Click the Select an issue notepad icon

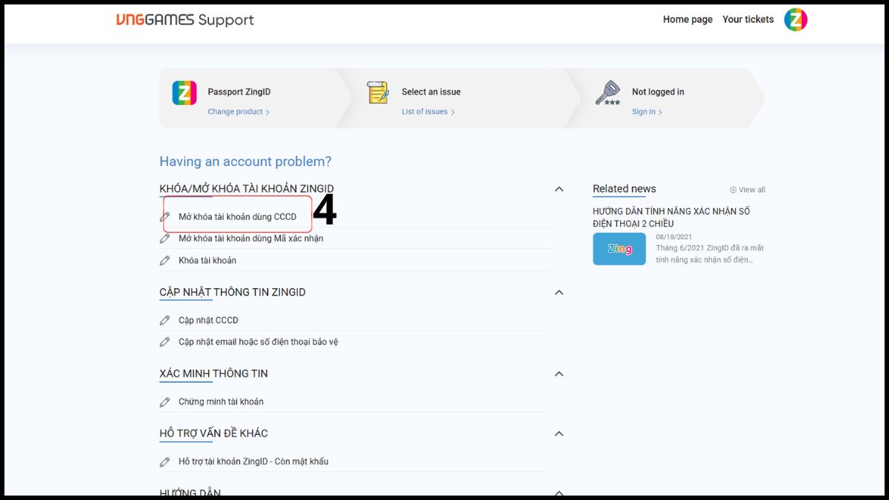click(378, 93)
